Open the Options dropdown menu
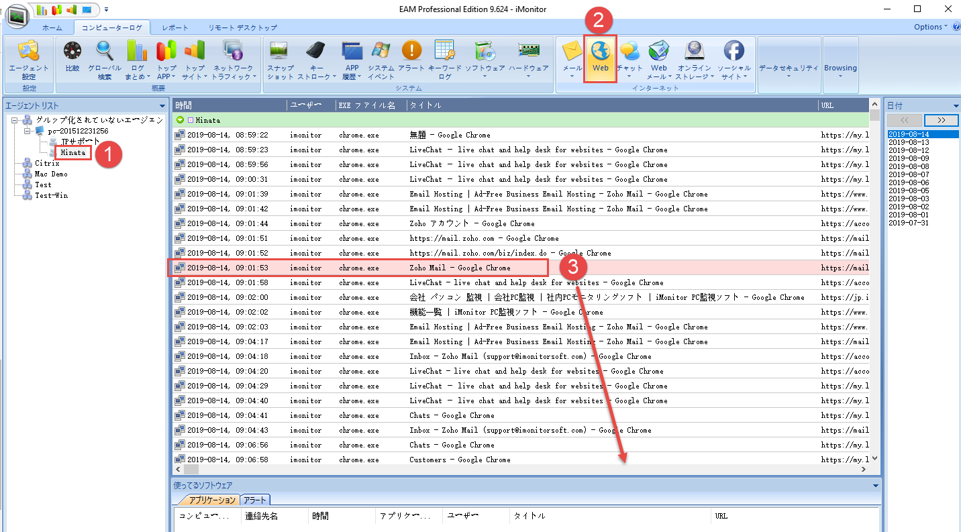This screenshot has width=961, height=532. 931,27
